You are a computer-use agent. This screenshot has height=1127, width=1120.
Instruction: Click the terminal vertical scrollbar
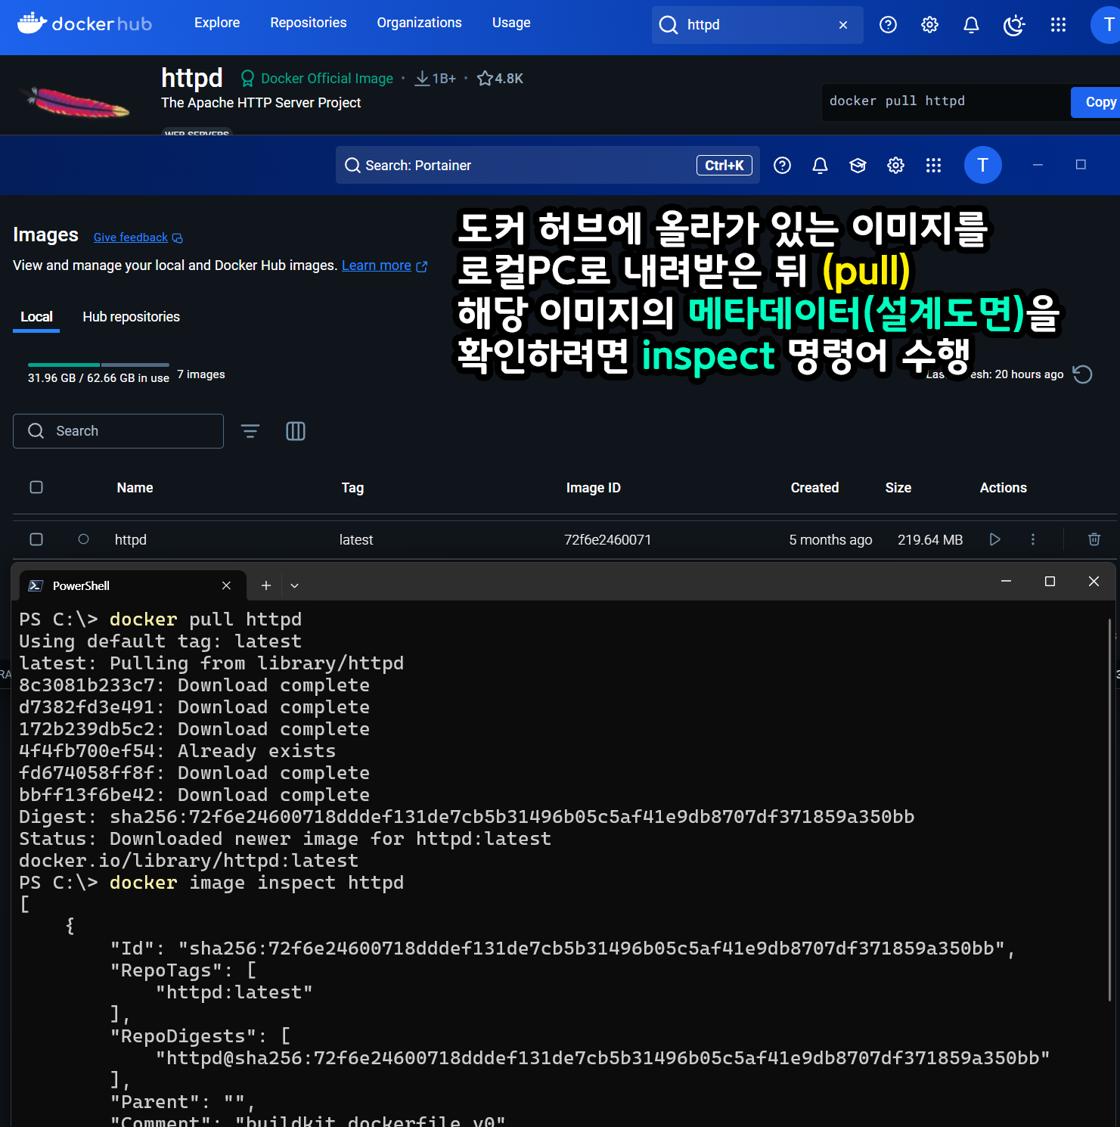pyautogui.click(x=1109, y=809)
